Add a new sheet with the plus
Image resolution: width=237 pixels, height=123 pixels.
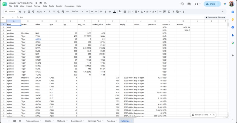9,121
